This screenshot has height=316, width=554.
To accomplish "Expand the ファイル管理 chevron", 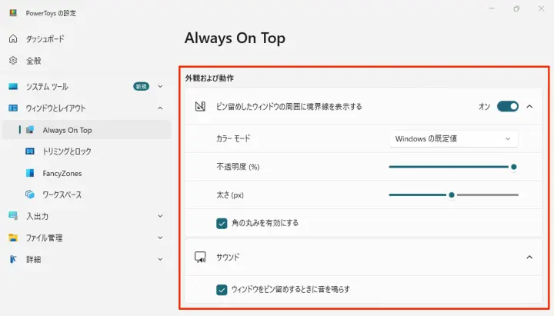I will pos(160,238).
